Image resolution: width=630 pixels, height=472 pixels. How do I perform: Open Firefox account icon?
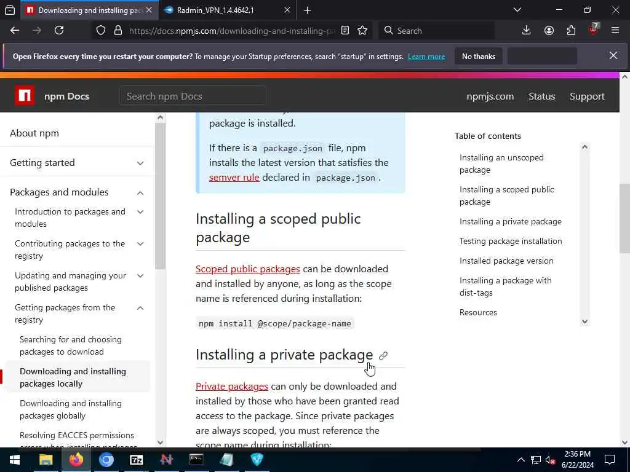click(x=549, y=31)
